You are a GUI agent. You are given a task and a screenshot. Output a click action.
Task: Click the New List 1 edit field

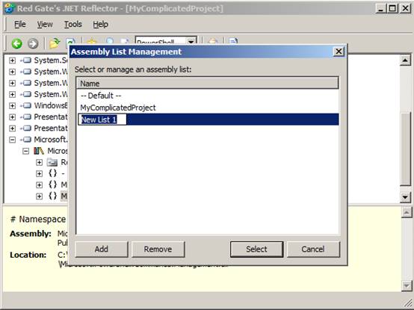click(102, 120)
